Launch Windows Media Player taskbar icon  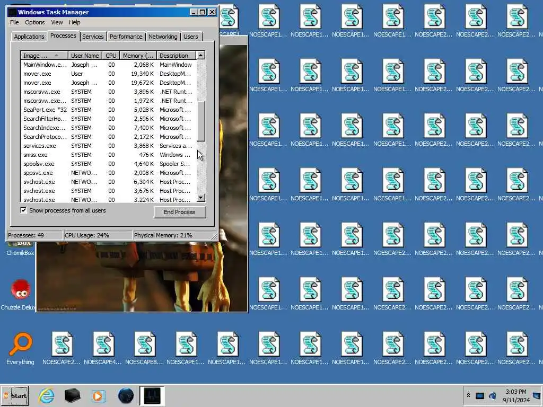pyautogui.click(x=98, y=395)
